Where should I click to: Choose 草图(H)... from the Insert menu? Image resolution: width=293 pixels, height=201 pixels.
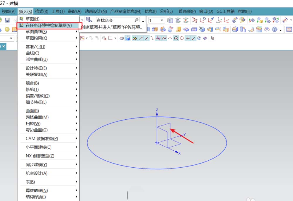[34, 19]
